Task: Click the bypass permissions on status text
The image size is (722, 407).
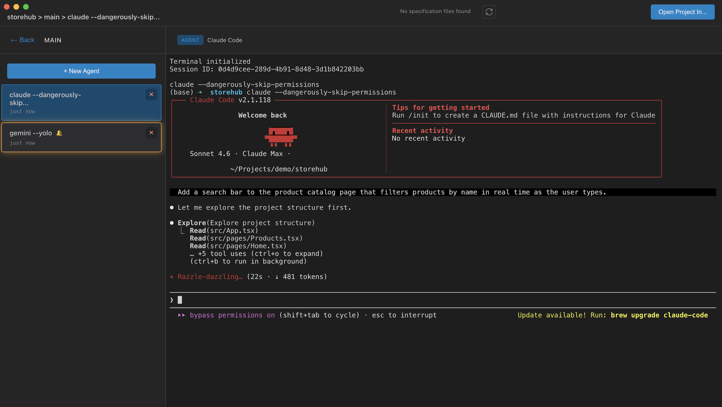Action: coord(232,315)
